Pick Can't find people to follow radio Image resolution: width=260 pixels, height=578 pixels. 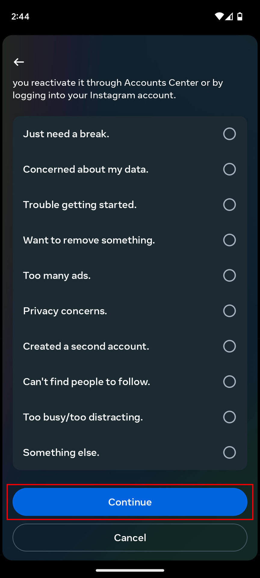tap(229, 381)
